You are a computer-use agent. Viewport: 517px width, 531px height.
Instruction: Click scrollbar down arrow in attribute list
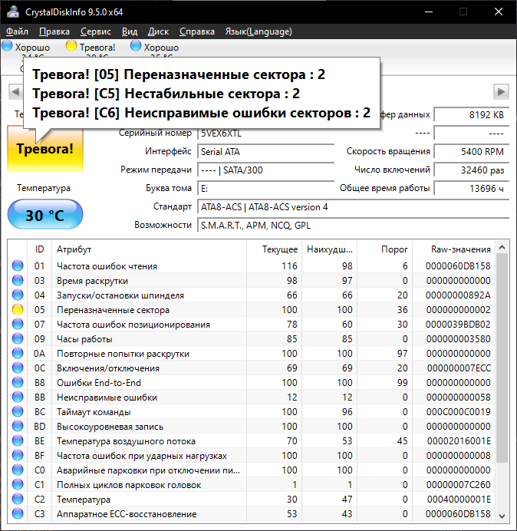(502, 516)
